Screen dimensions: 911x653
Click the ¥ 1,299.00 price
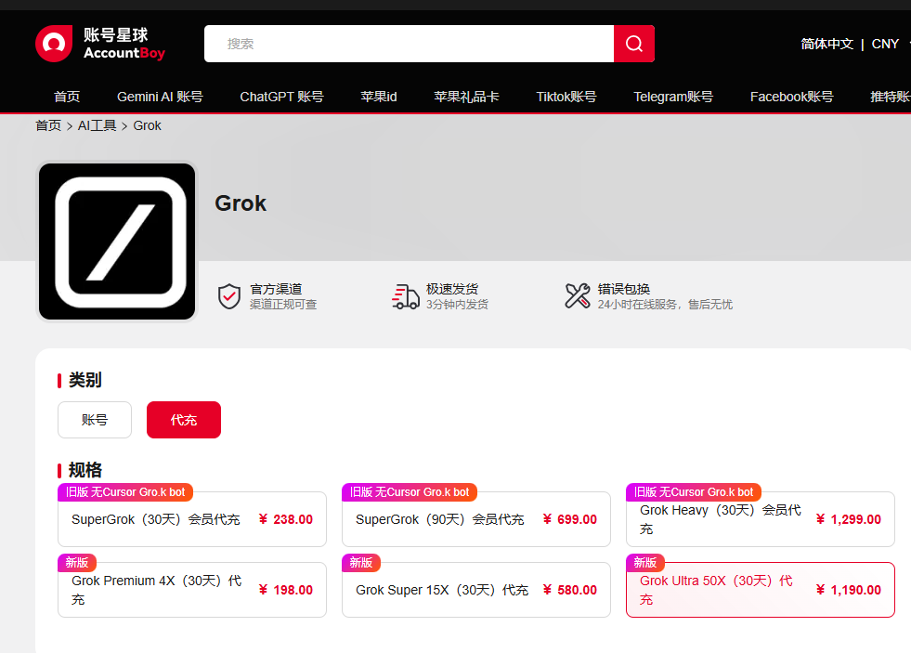[848, 519]
